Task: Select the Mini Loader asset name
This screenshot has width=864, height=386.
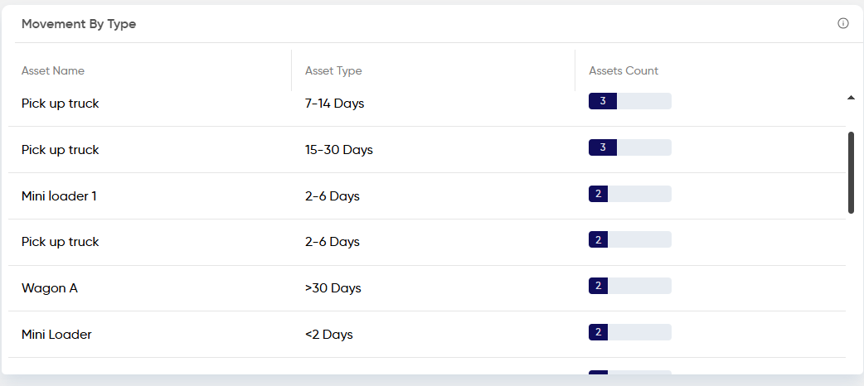Action: pyautogui.click(x=56, y=335)
